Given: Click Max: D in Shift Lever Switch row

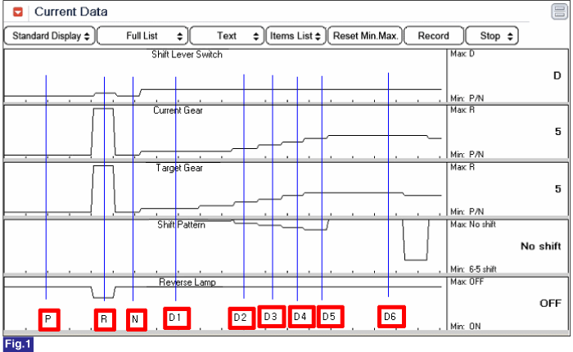Looking at the screenshot, I should 462,54.
